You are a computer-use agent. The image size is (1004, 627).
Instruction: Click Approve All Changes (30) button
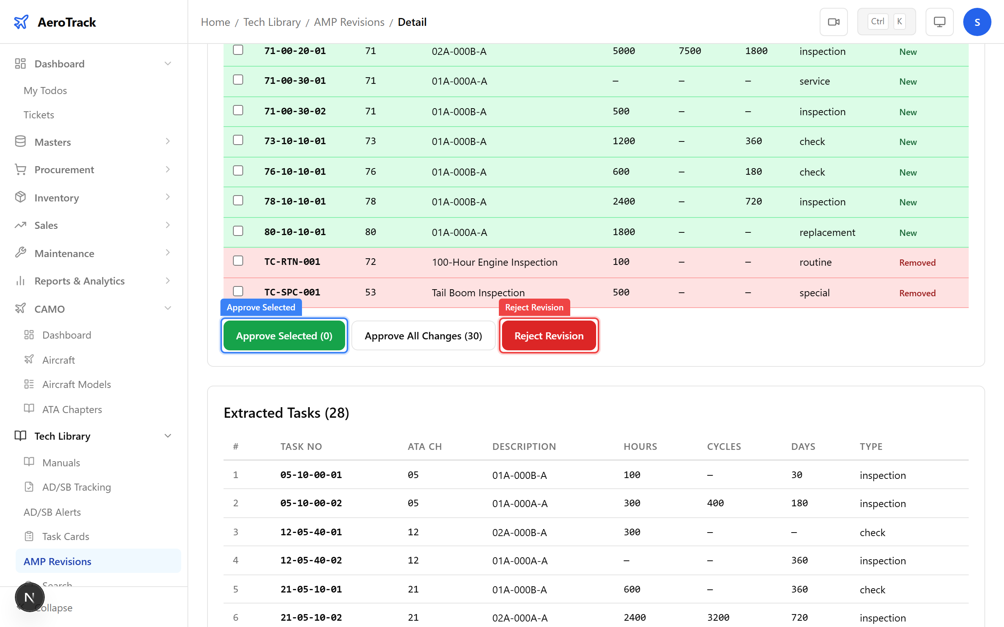[x=423, y=335]
